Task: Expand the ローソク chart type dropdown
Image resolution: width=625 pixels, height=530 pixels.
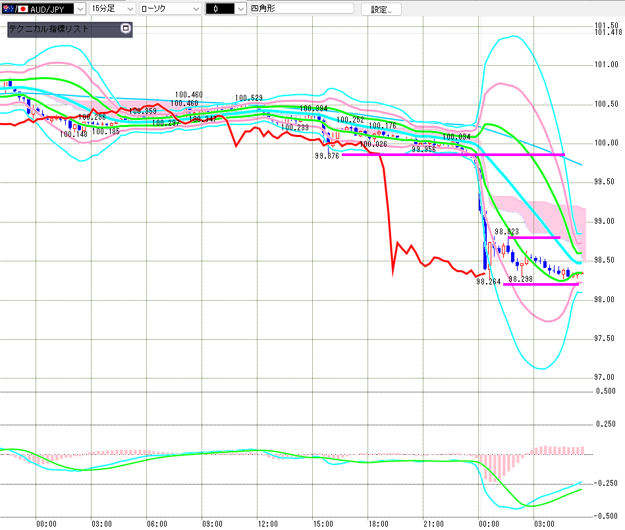Action: point(196,9)
